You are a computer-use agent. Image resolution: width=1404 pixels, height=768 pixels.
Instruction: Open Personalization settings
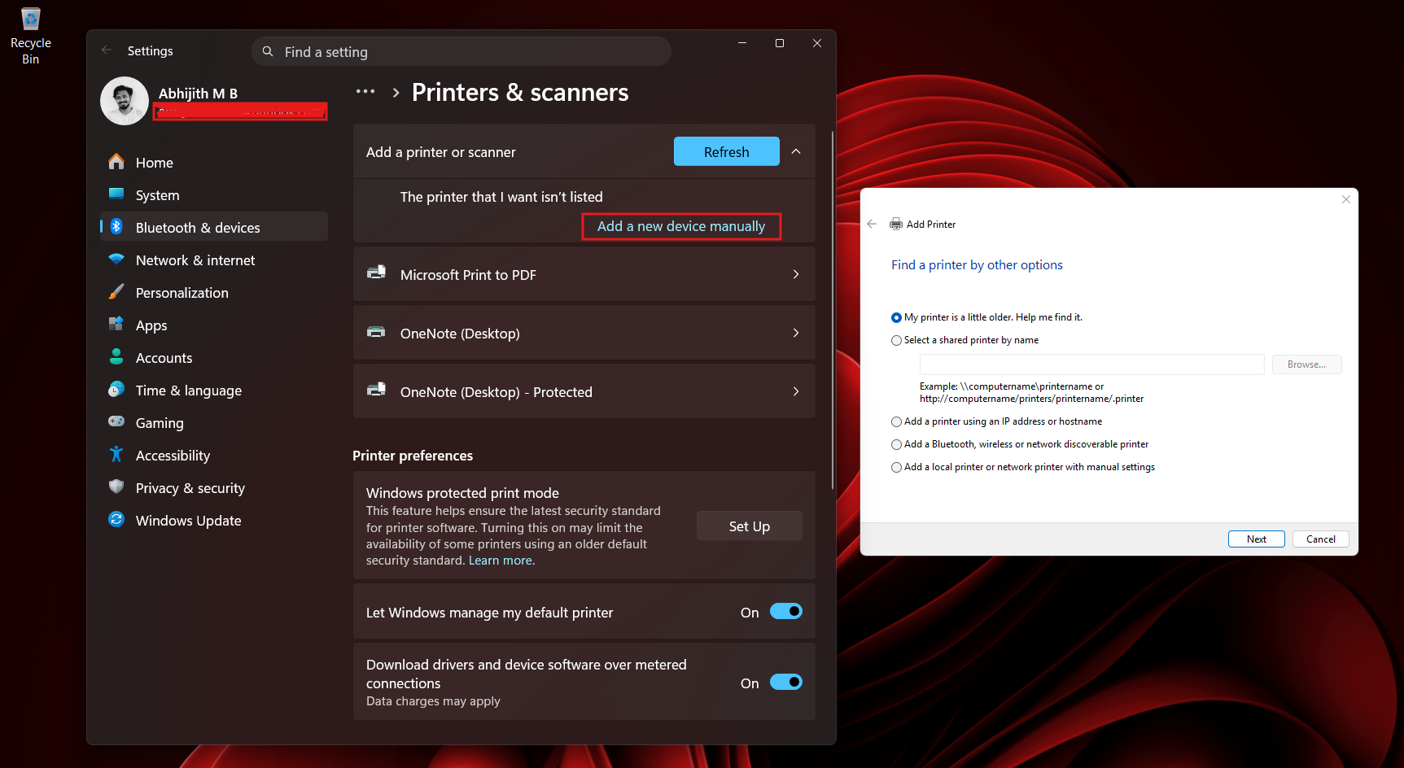[x=181, y=292]
